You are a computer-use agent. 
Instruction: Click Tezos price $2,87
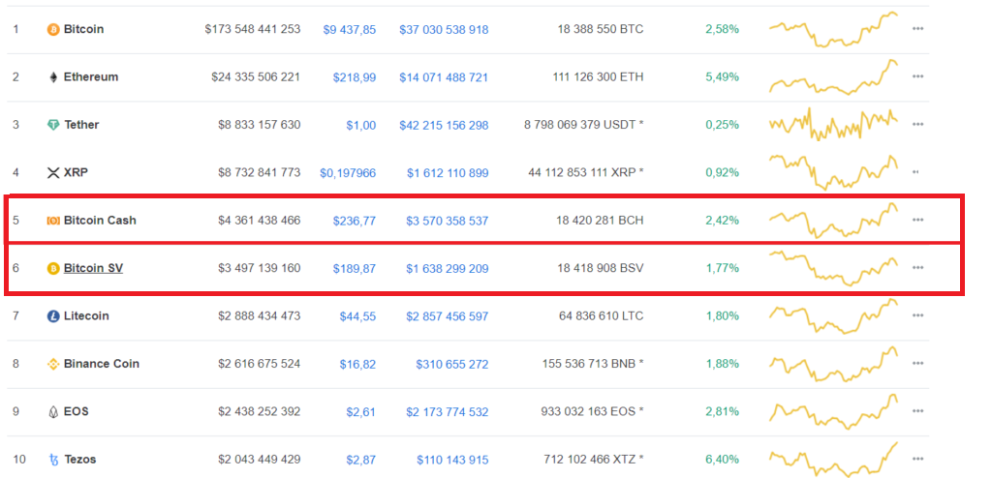click(x=360, y=460)
